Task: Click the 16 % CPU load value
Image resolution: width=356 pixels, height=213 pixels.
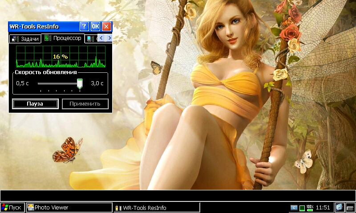Action: click(x=61, y=57)
